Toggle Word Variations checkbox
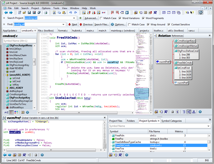Screen dimensions: 214x164 pyautogui.click(x=120, y=18)
